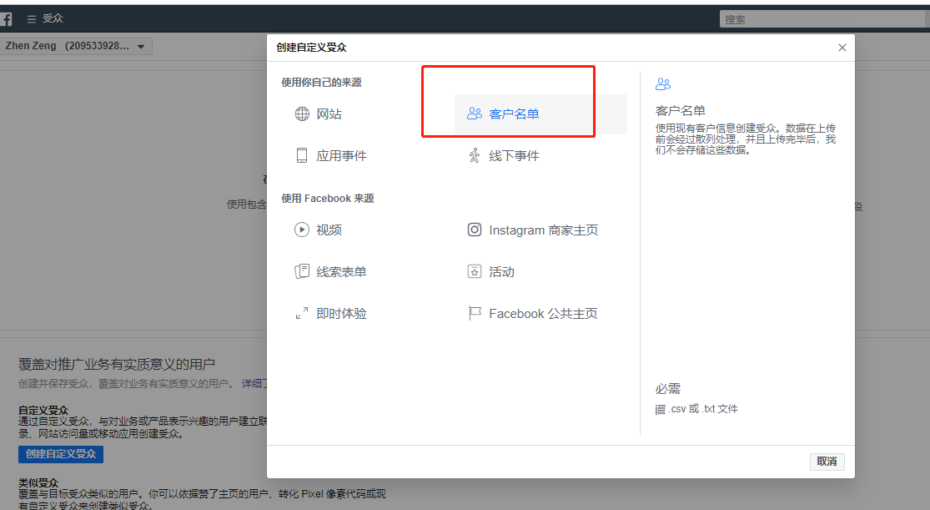
Task: Expand the Zhen Zeng account dropdown
Action: [76, 46]
